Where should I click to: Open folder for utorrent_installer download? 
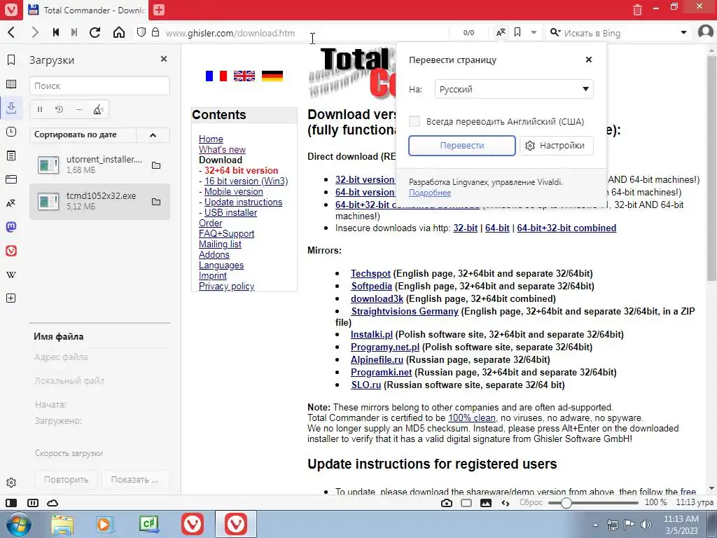[156, 165]
